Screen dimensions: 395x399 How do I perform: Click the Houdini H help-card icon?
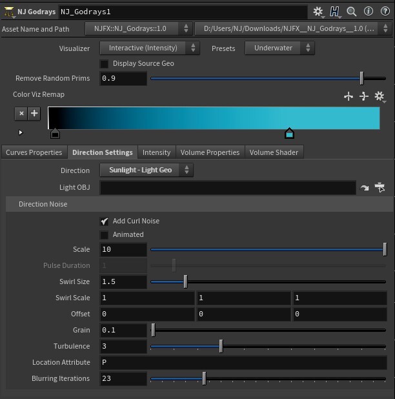334,12
